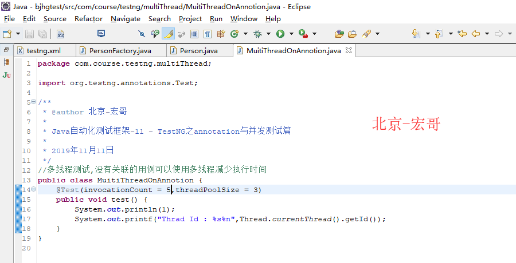Click the Restore view icon in sidebar
Image resolution: width=516 pixels, height=263 pixels.
(x=6, y=50)
